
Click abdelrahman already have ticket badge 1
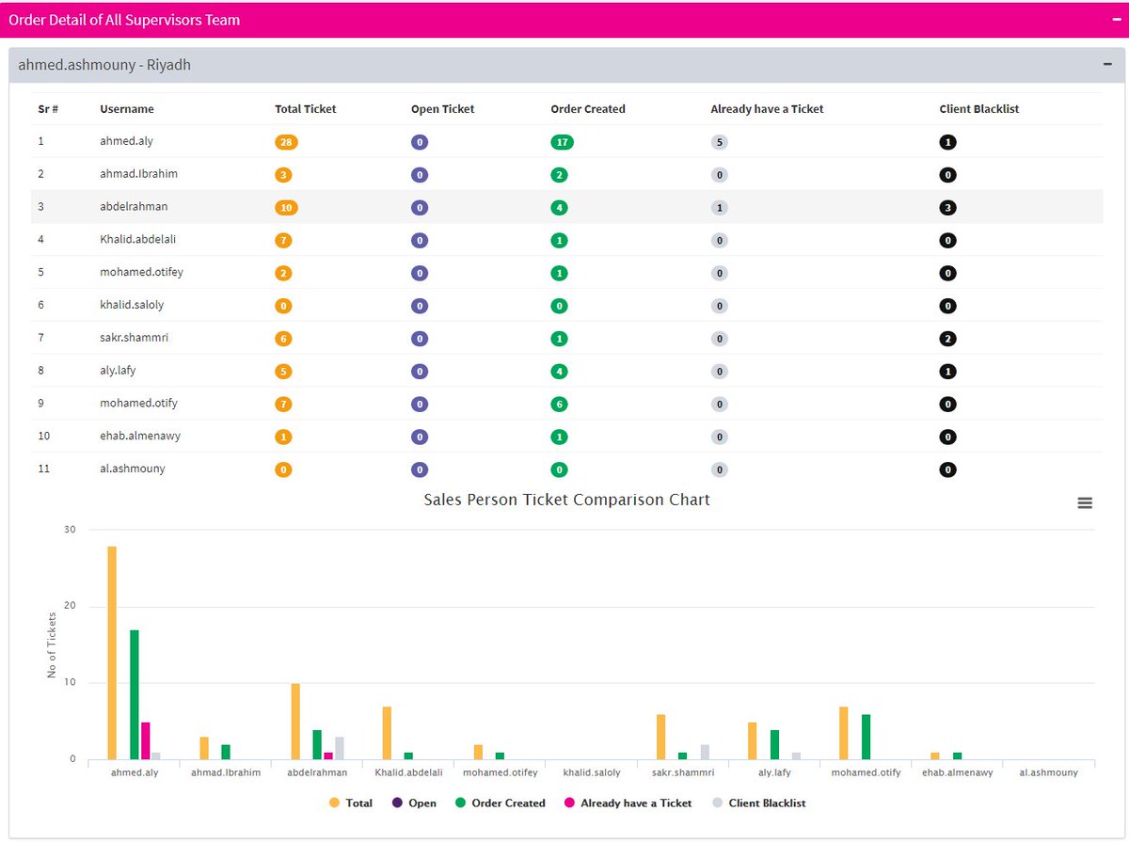pyautogui.click(x=720, y=208)
